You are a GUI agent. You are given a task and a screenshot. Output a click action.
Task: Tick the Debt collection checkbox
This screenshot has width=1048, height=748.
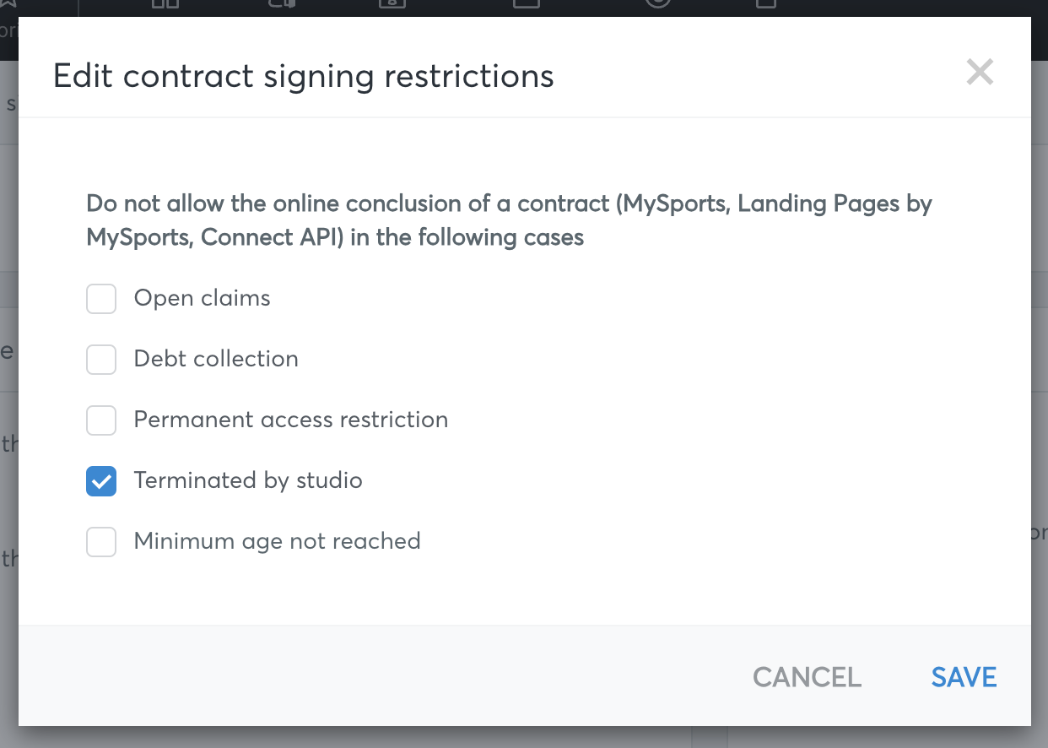click(x=101, y=359)
